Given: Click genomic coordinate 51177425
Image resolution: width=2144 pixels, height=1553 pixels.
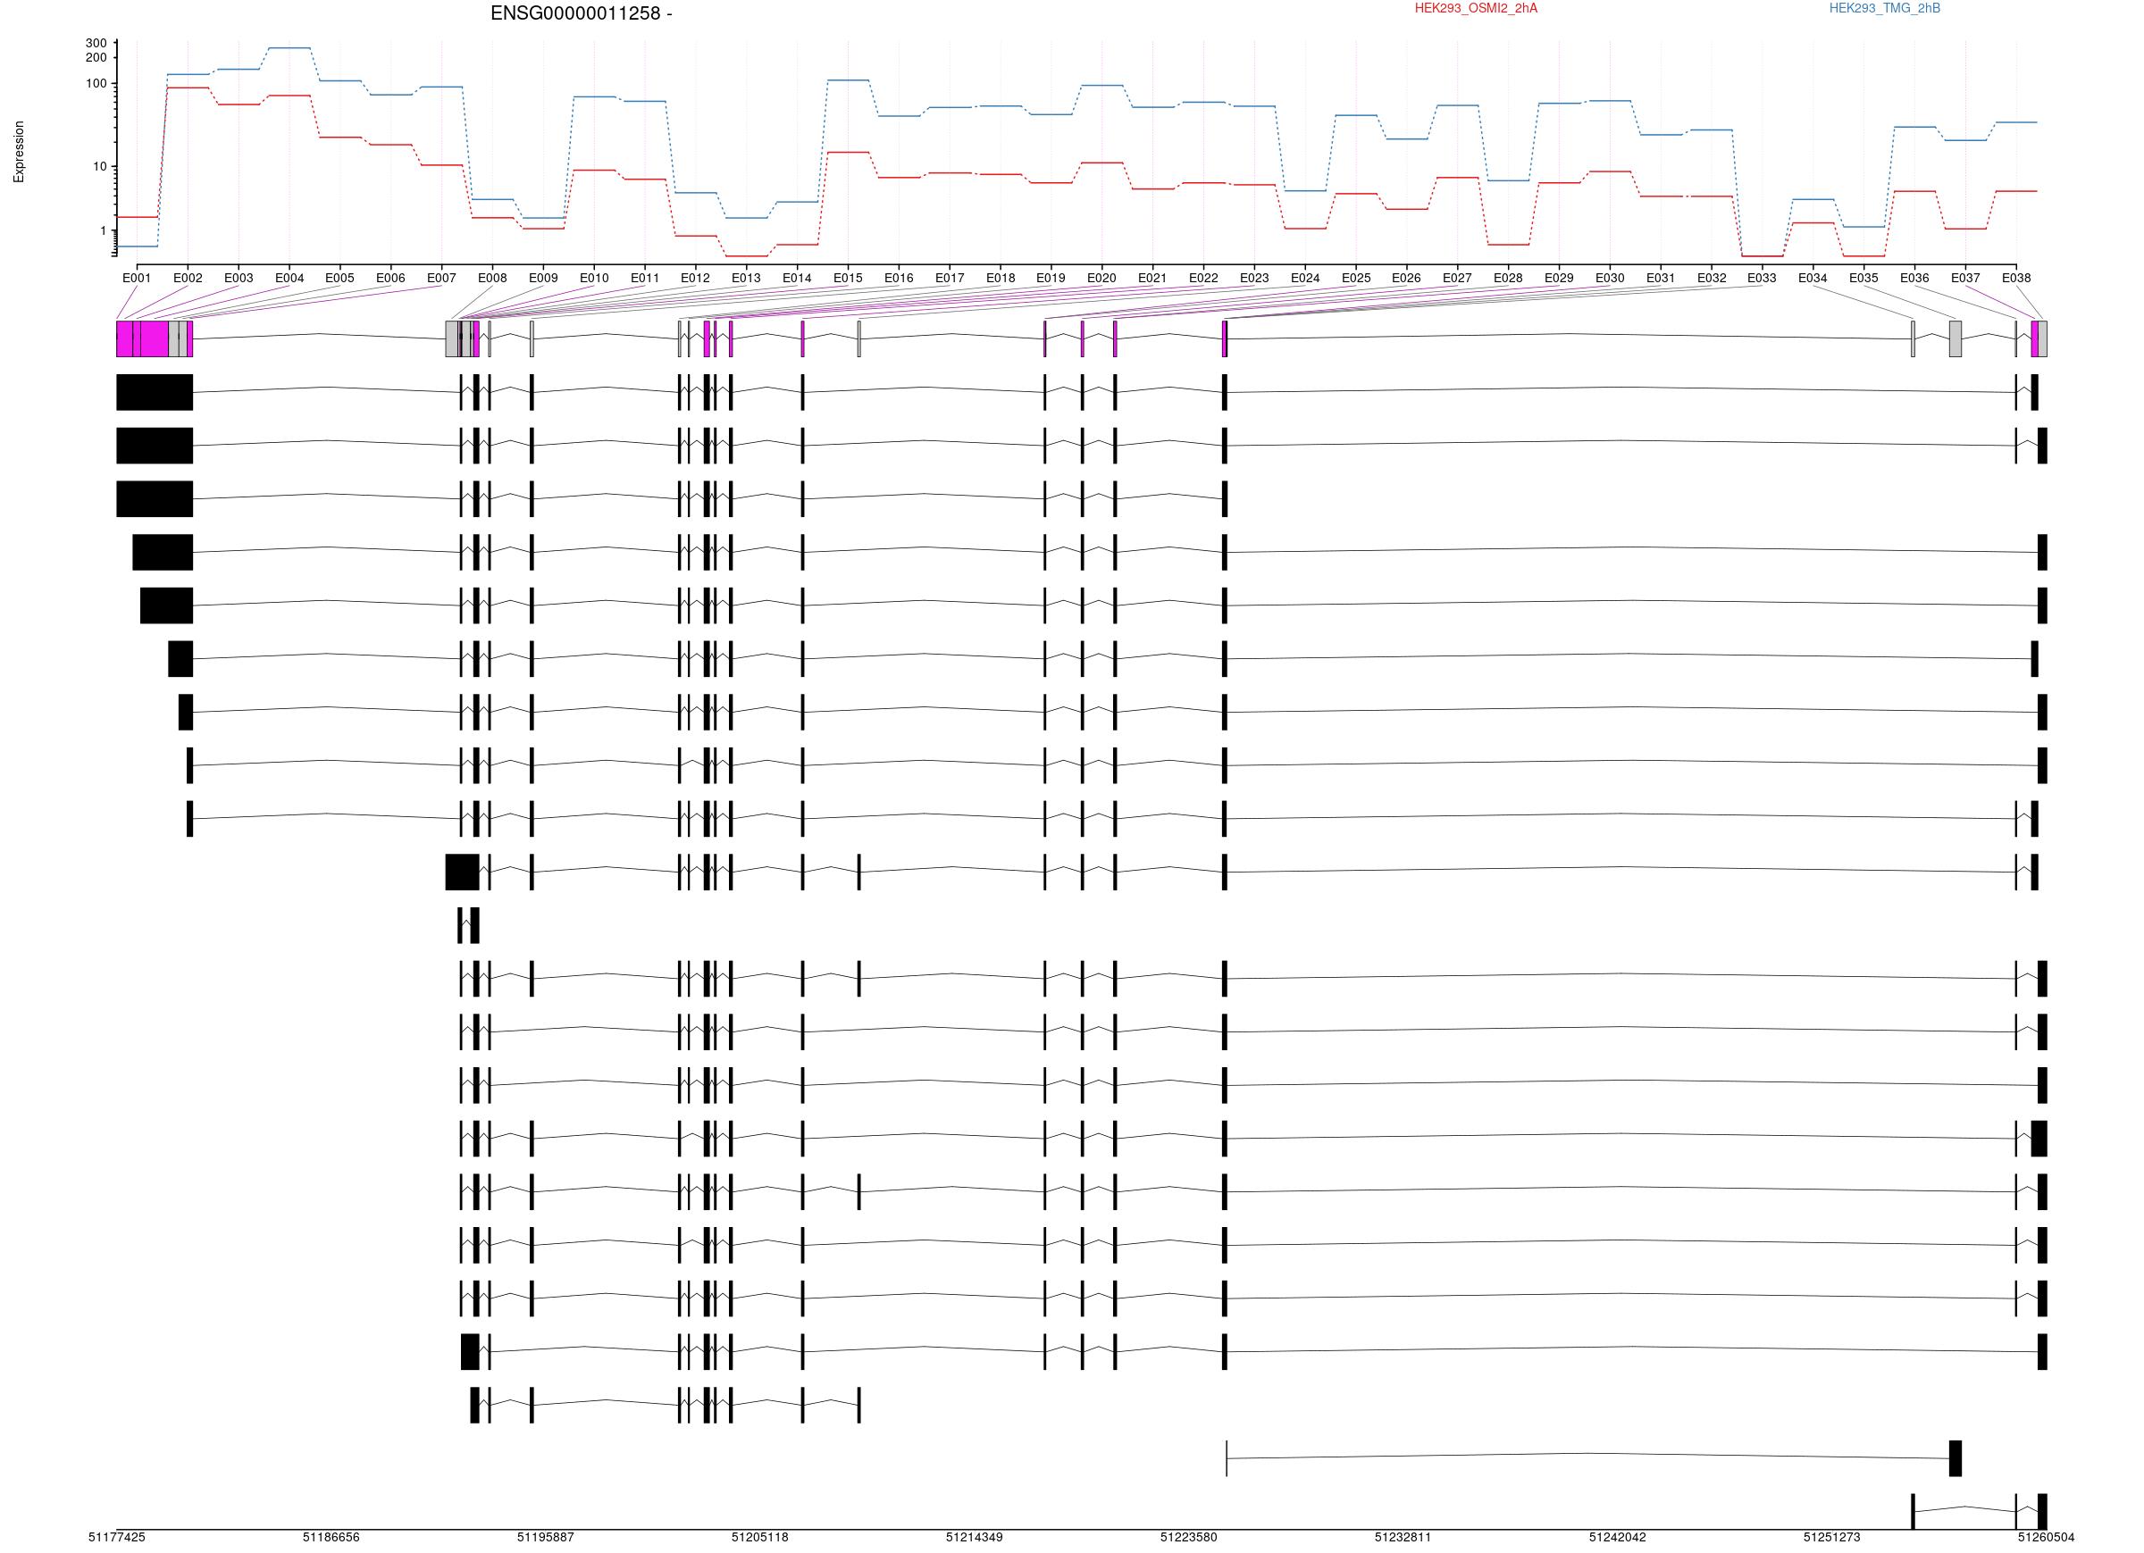Looking at the screenshot, I should pos(117,1537).
